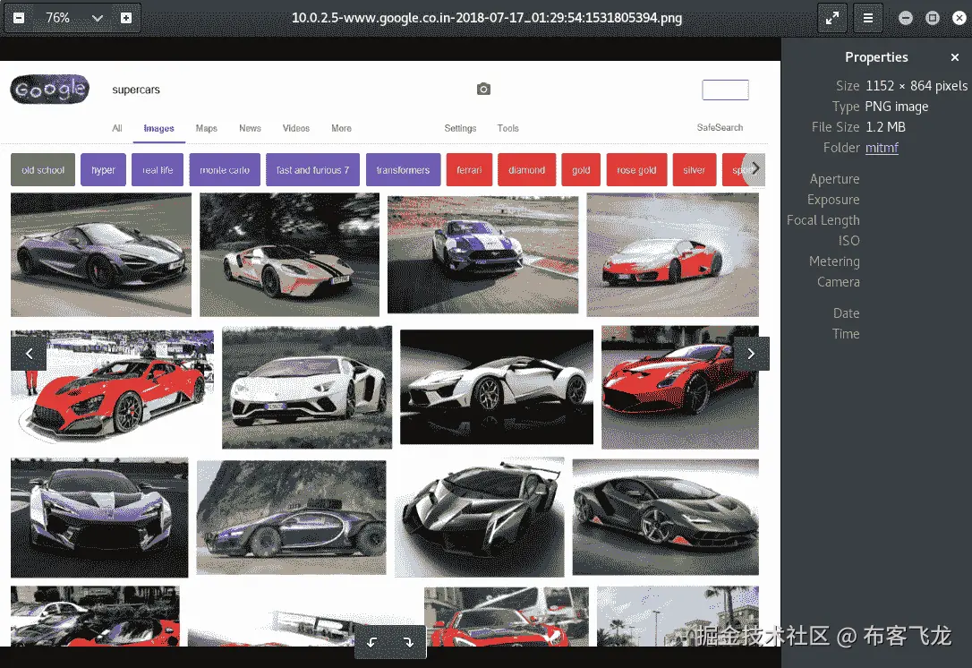Select the 'old school' filter chip
This screenshot has height=668, width=972.
pos(43,170)
